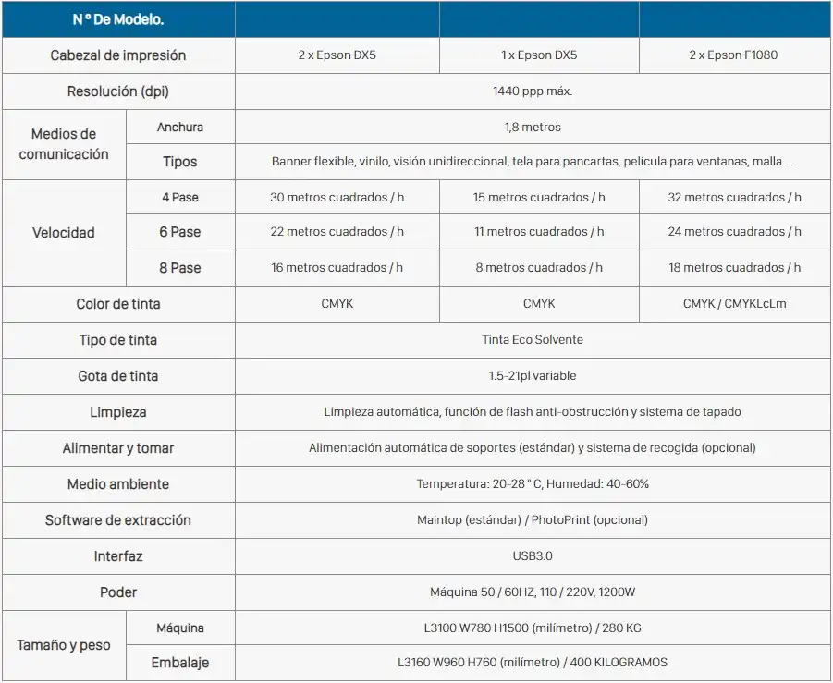Select the "L3100 W780 H1500" machine size cell
The width and height of the screenshot is (833, 683).
[533, 628]
